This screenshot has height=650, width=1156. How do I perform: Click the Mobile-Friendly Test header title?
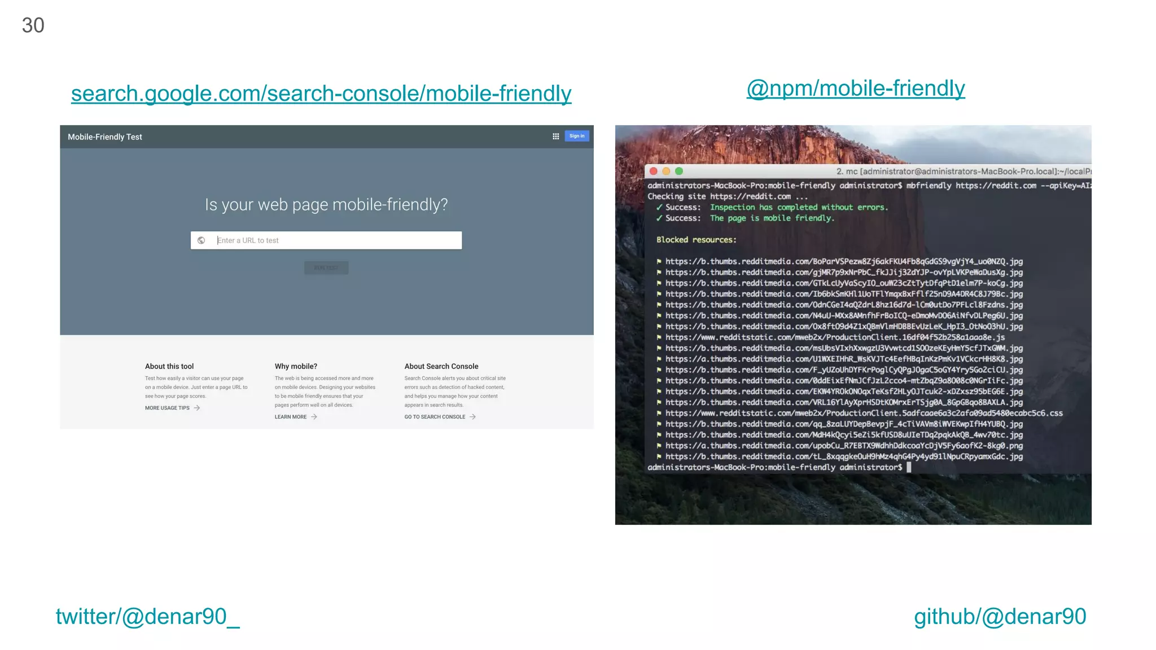pos(105,137)
